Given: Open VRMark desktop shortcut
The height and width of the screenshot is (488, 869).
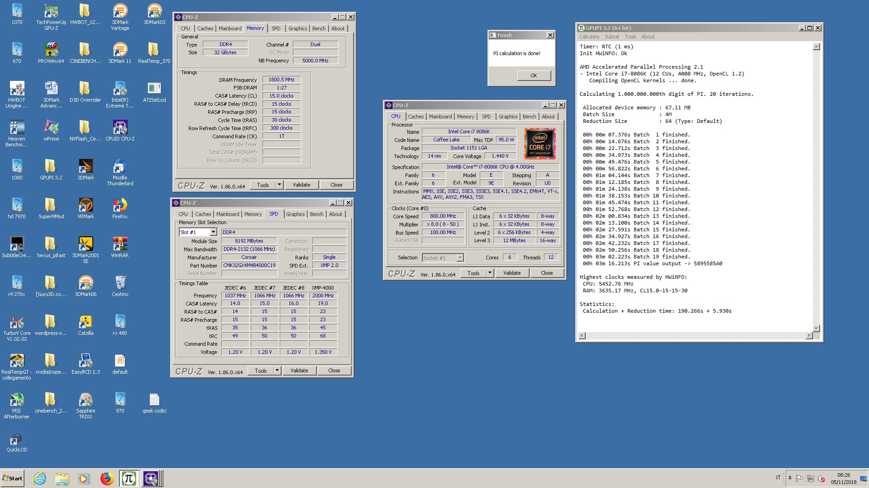Looking at the screenshot, I should coord(86,209).
